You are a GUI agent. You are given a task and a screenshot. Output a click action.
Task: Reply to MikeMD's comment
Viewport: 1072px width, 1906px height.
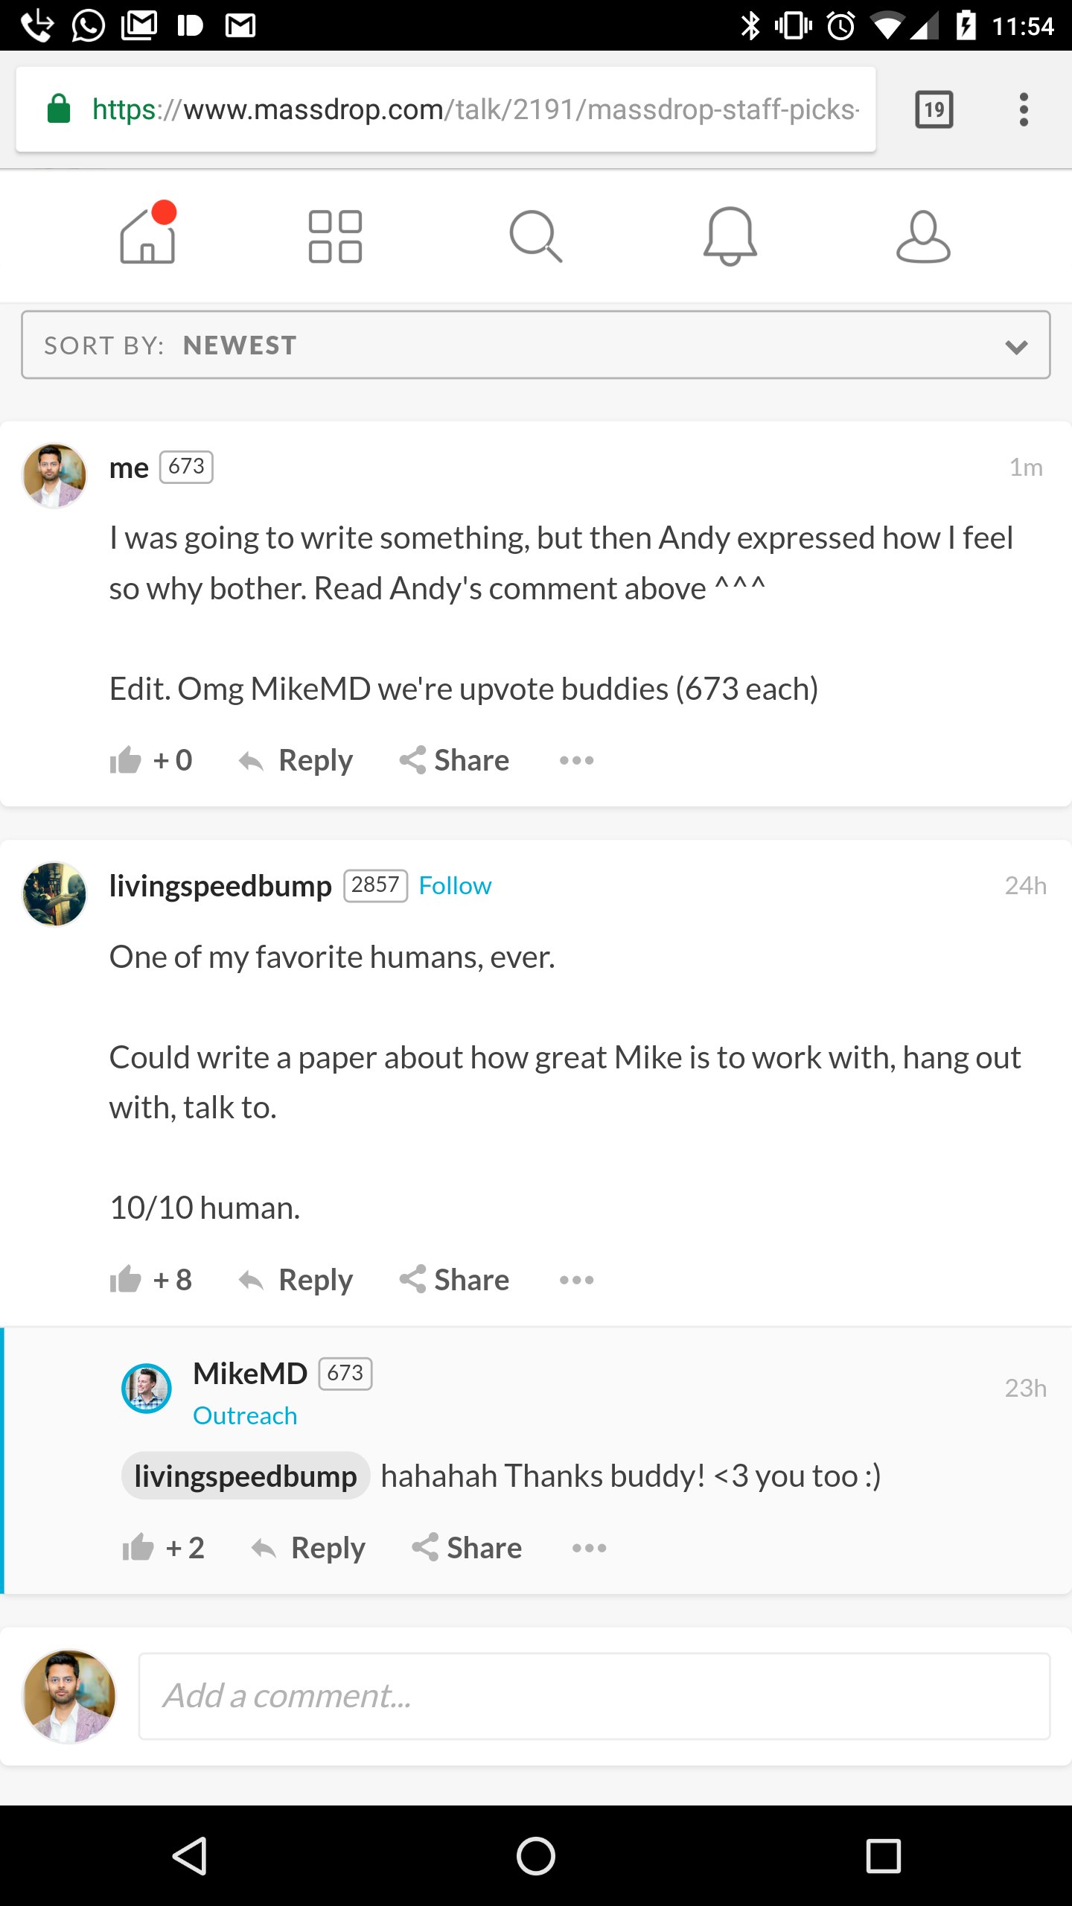[x=309, y=1548]
